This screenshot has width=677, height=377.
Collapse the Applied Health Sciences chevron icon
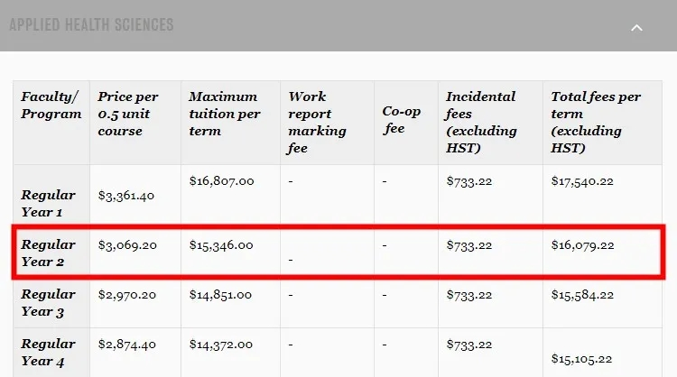[x=636, y=27]
